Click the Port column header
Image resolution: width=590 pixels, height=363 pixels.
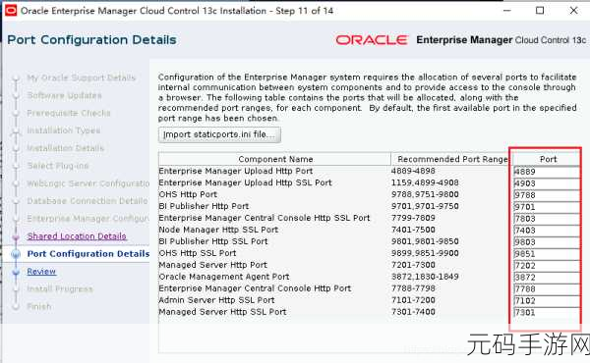[x=548, y=159]
